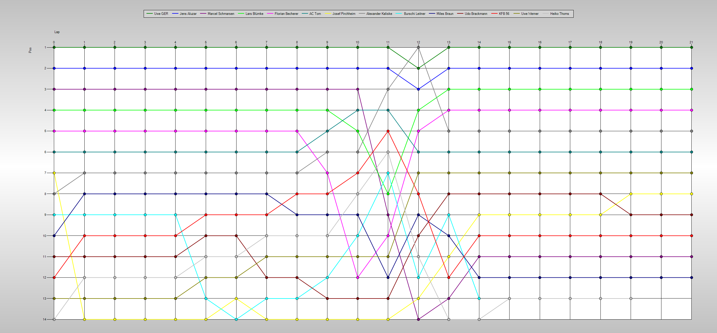Click gray Kaliske marker at lap 12 position 1
717x333 pixels.
[418, 47]
